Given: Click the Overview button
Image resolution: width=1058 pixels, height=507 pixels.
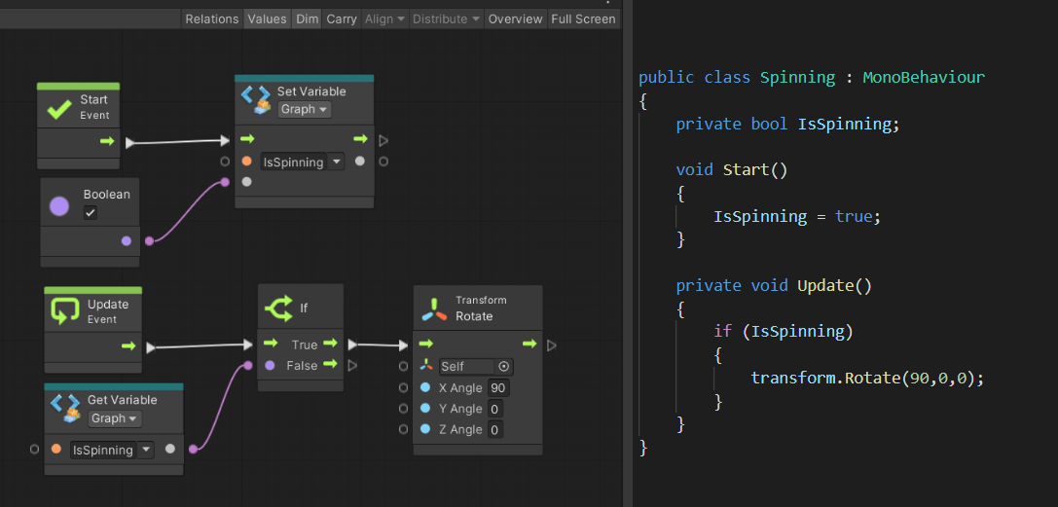Looking at the screenshot, I should click(515, 18).
